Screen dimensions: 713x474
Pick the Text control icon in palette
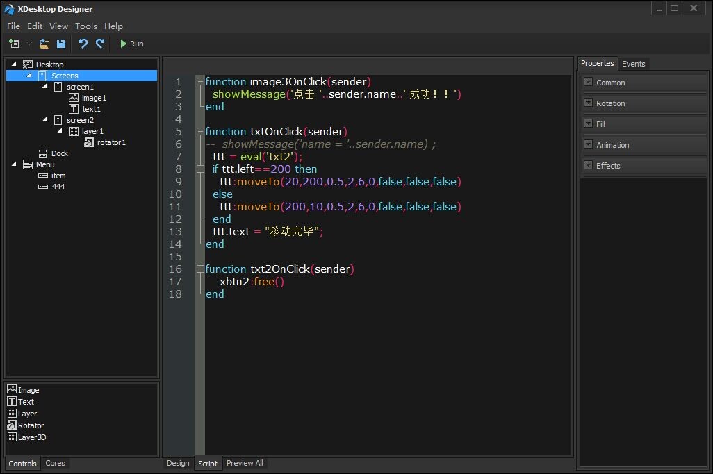[x=12, y=401]
